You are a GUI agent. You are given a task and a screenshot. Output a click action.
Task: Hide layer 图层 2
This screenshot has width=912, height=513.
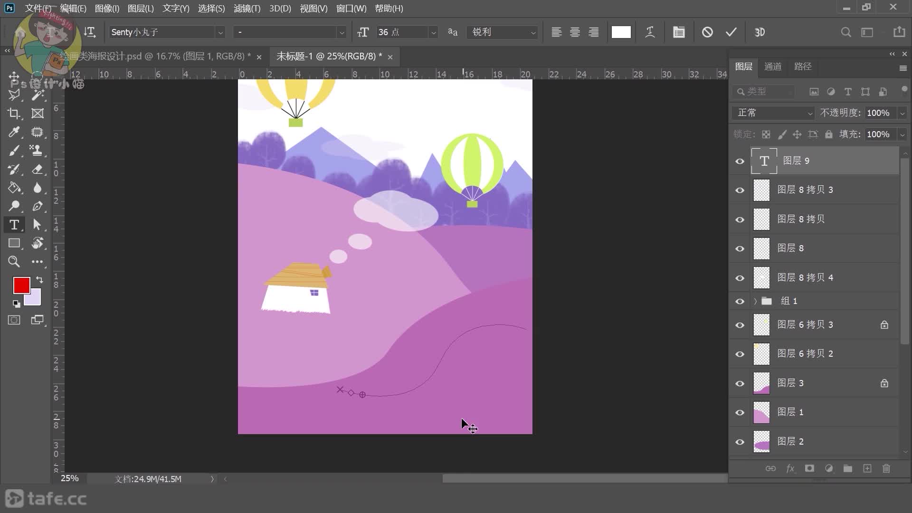coord(740,442)
